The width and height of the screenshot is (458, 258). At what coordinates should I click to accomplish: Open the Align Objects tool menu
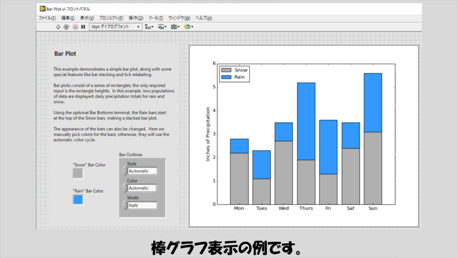(x=149, y=27)
